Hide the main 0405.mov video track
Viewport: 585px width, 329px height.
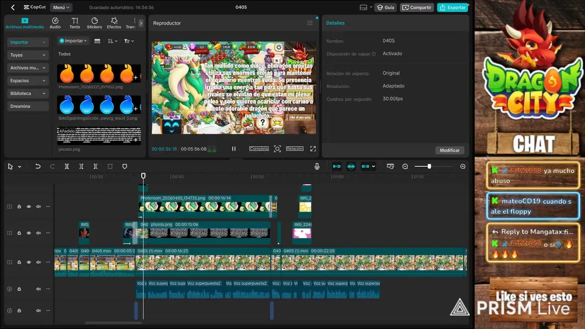(29, 263)
